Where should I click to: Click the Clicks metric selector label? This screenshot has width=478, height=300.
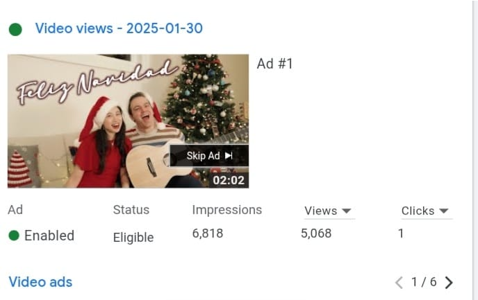pyautogui.click(x=418, y=211)
